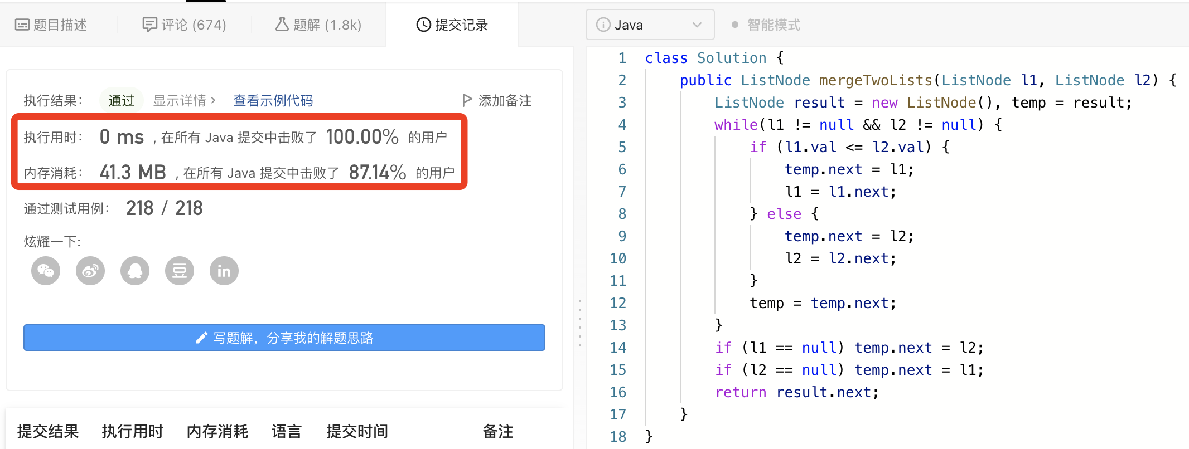Viewport: 1189px width, 449px height.
Task: Toggle 智能模式 smart mode
Action: click(766, 25)
